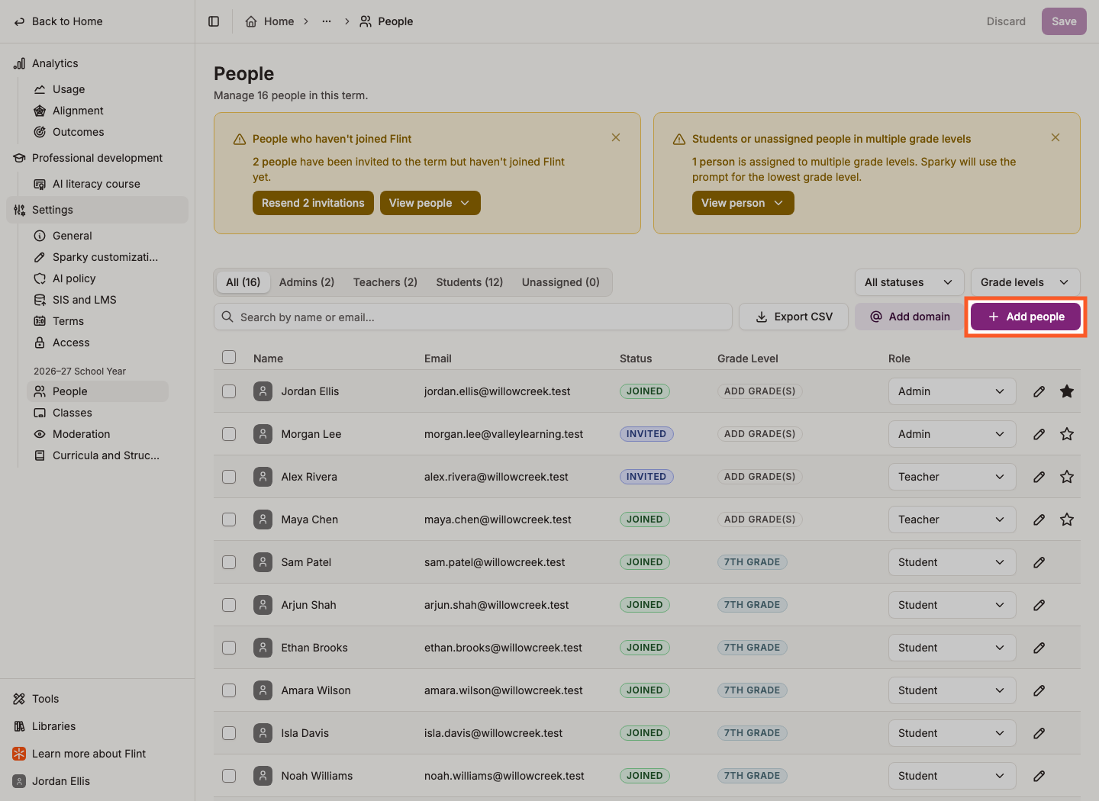This screenshot has width=1099, height=801.
Task: Open the Grade levels filter dropdown
Action: (x=1025, y=282)
